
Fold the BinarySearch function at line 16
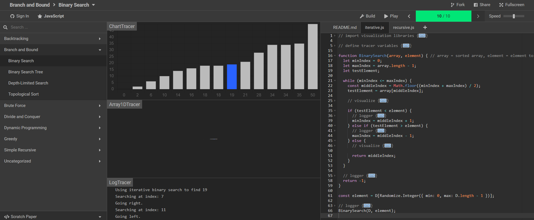click(x=335, y=56)
